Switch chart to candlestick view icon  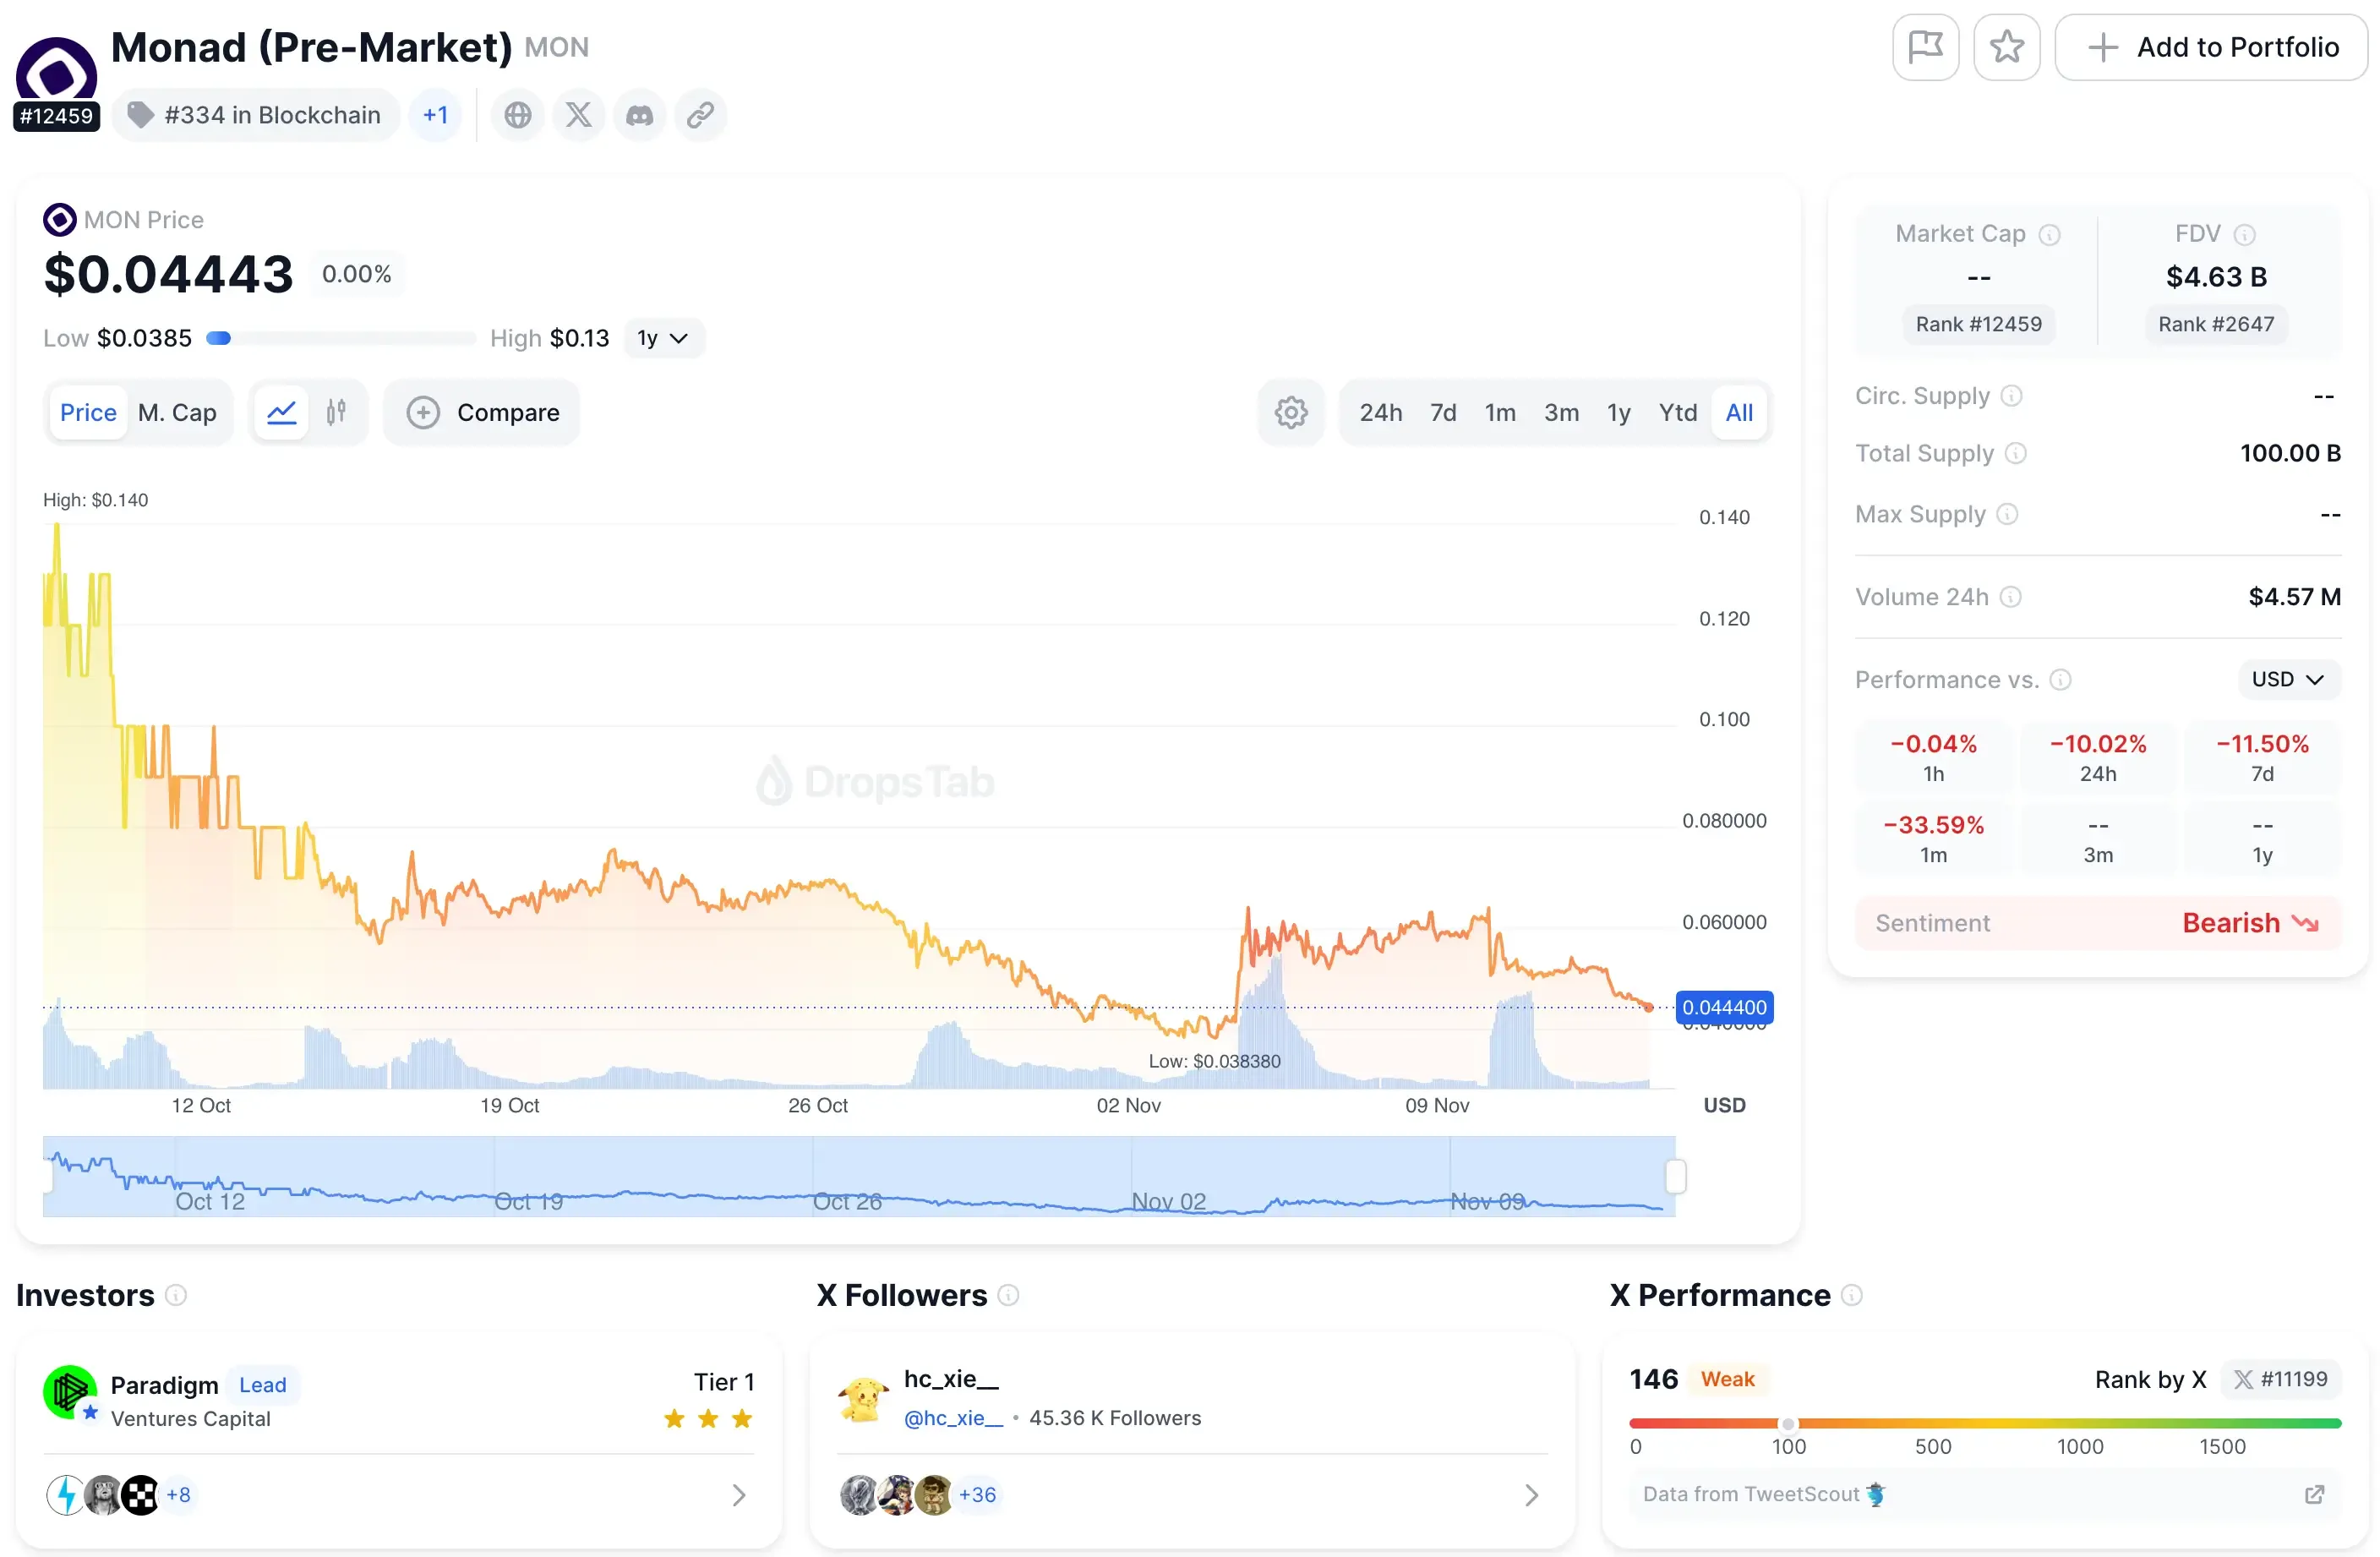coord(336,411)
